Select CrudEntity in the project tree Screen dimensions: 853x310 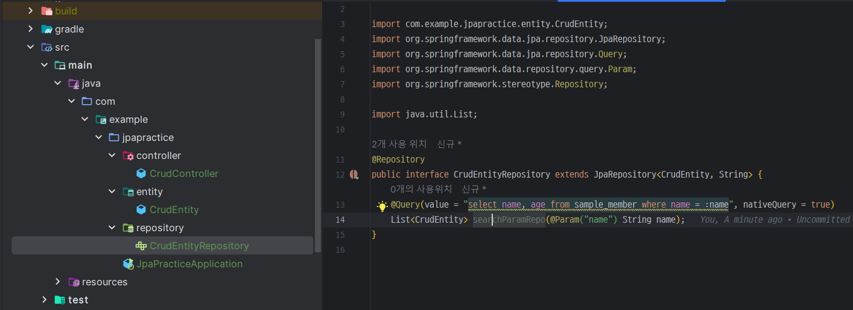[x=174, y=209]
